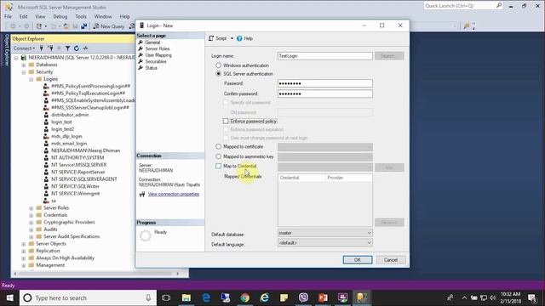Open the File menu
The height and width of the screenshot is (306, 545).
coord(8,16)
